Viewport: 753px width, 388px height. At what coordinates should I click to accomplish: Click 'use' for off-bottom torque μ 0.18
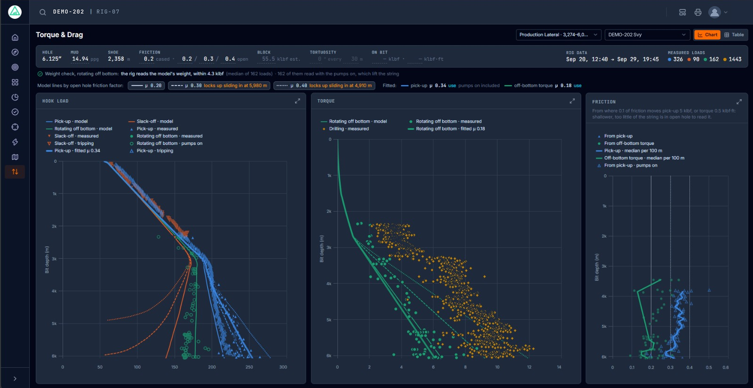pos(577,86)
